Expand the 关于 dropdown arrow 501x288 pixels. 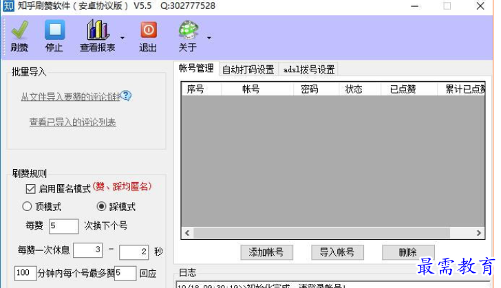209,38
